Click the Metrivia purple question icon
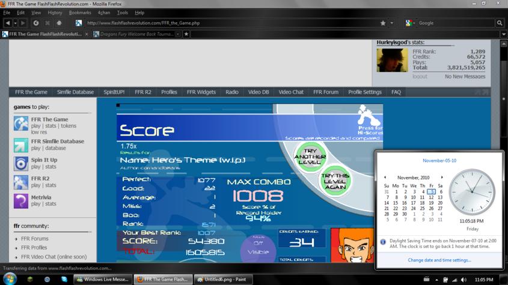 pos(20,201)
